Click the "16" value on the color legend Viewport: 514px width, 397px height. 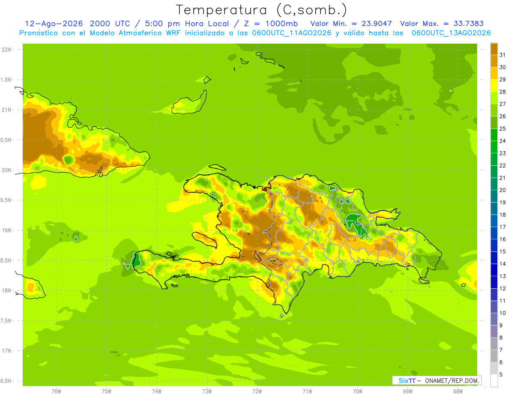503,239
